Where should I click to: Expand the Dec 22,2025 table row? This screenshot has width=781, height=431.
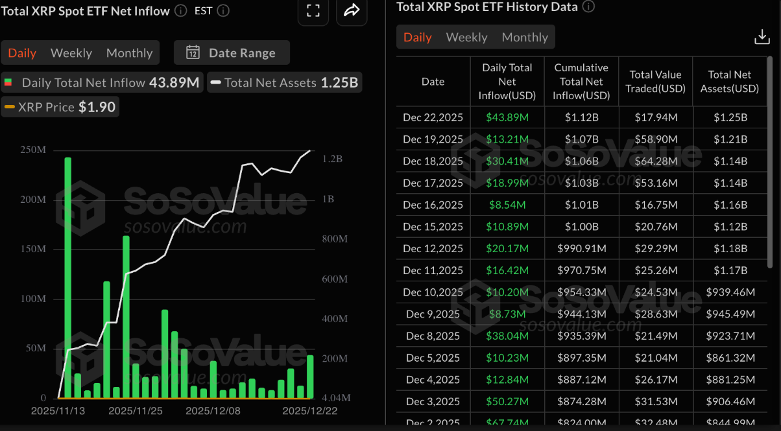click(433, 117)
